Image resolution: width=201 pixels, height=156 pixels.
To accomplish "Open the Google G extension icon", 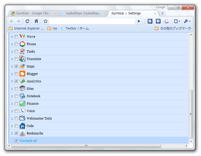I will tap(166, 21).
